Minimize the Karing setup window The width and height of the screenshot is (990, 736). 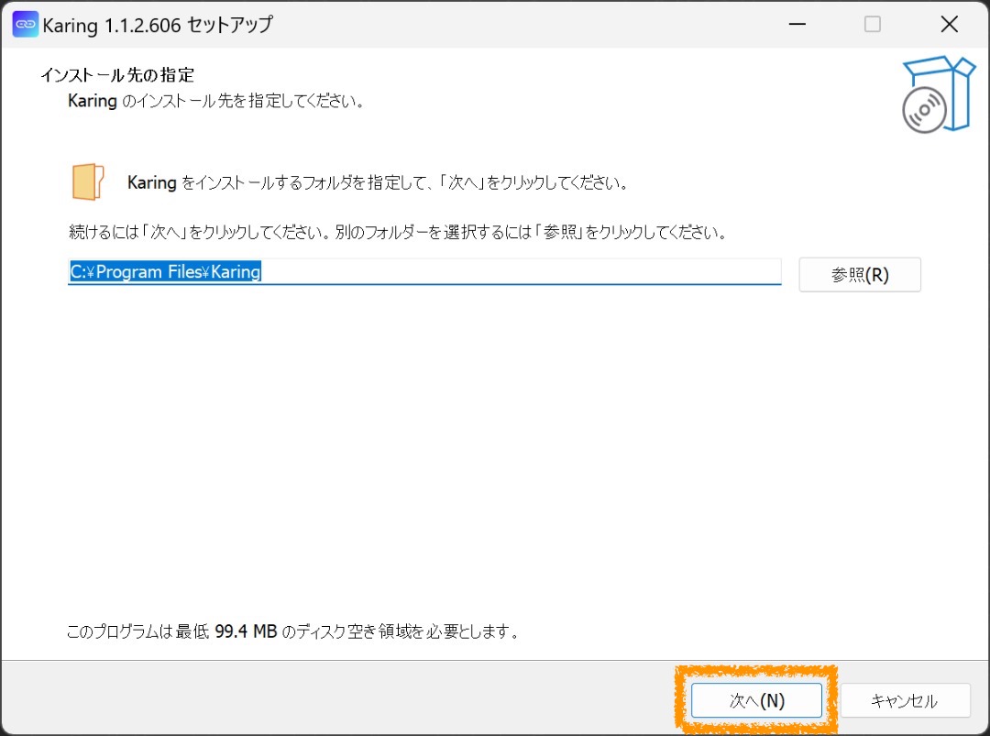[x=797, y=24]
